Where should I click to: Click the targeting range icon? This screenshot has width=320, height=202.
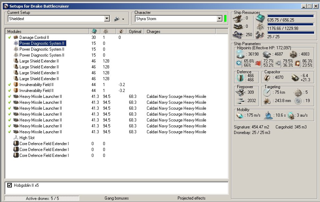(x=267, y=93)
